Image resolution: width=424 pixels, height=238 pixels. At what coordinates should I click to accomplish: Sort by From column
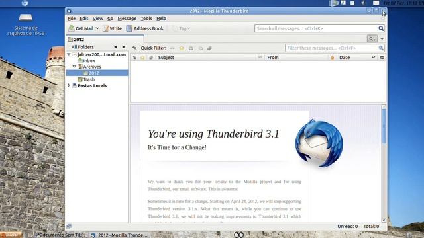coord(296,58)
